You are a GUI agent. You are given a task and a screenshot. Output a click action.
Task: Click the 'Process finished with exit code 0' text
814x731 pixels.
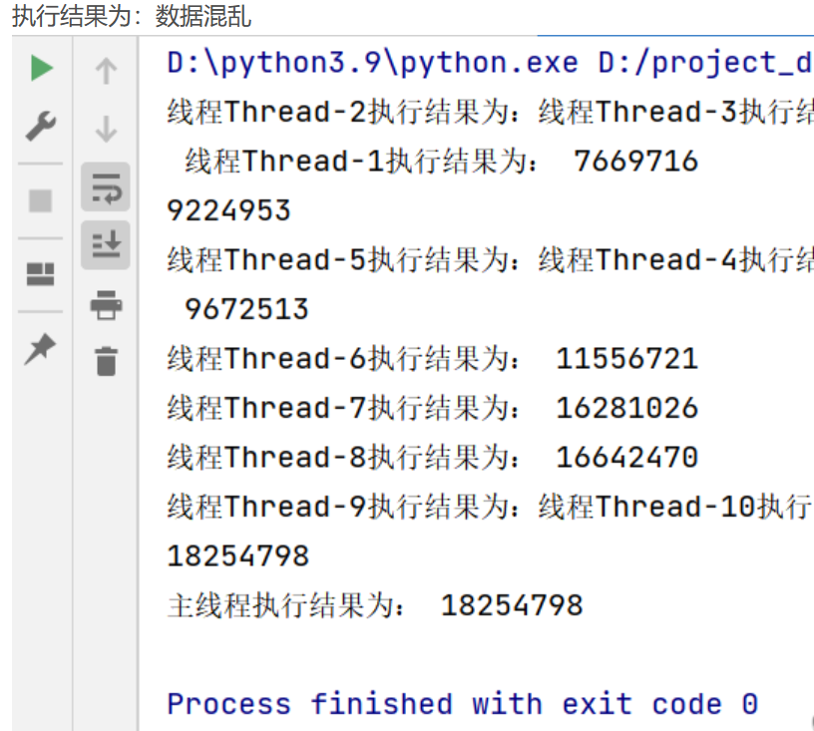coord(462,704)
